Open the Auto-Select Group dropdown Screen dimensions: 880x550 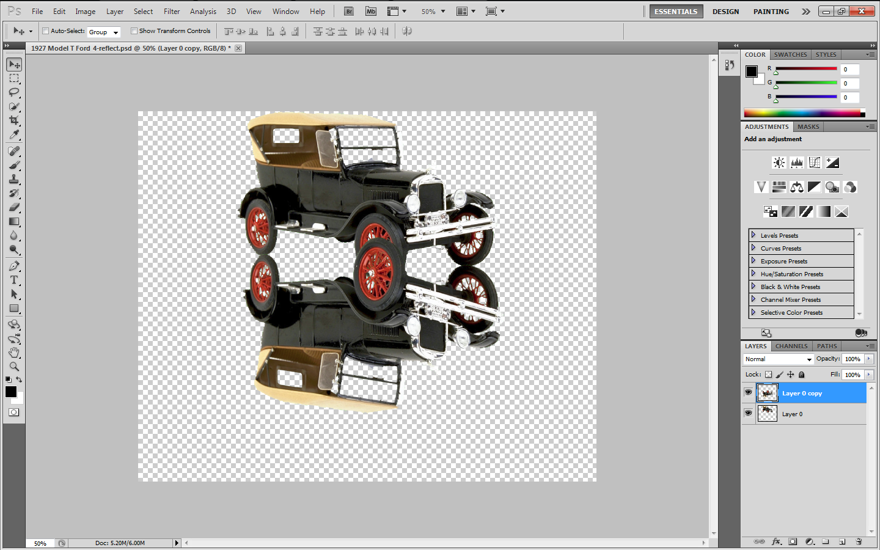tap(103, 32)
